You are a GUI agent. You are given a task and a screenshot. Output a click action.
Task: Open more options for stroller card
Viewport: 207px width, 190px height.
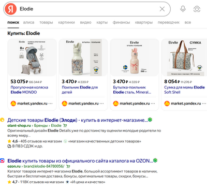pyautogui.click(x=50, y=104)
